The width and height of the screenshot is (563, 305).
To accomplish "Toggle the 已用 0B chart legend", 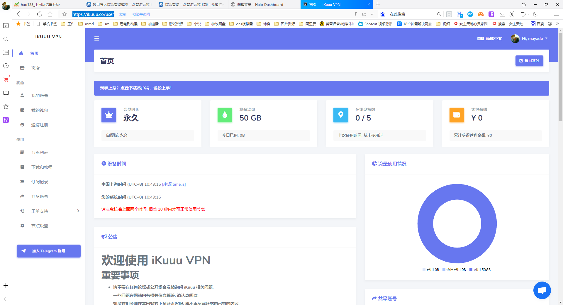I will [x=431, y=270].
